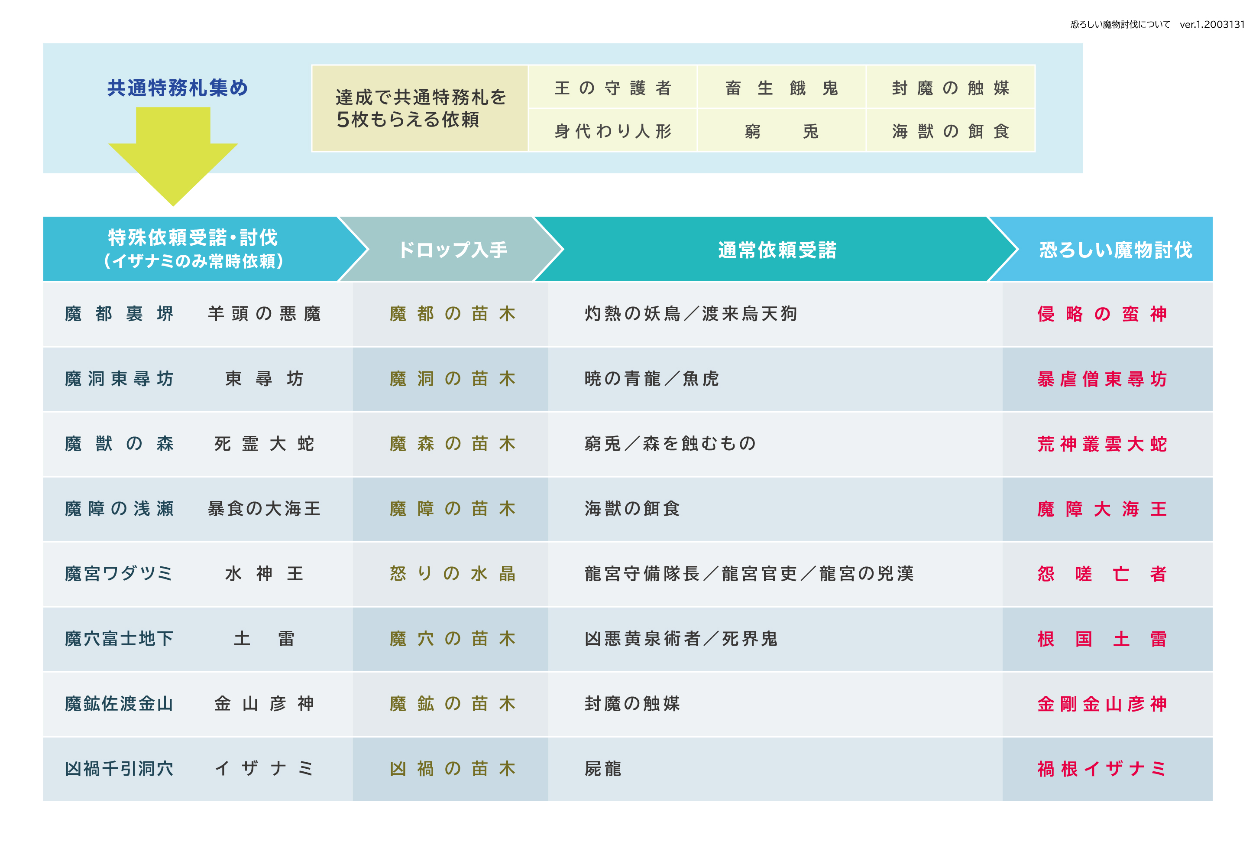The image size is (1256, 845).
Task: Click the red 禍根イザナミ boss name
Action: coord(1102,768)
